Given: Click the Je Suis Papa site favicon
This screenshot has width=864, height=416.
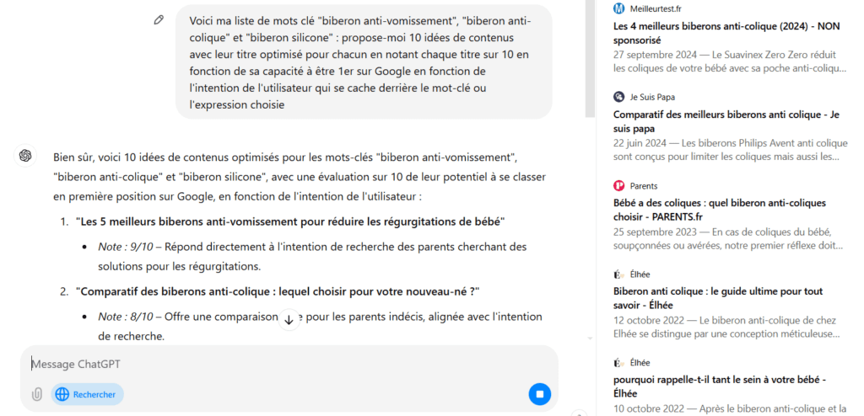Looking at the screenshot, I should pos(618,97).
